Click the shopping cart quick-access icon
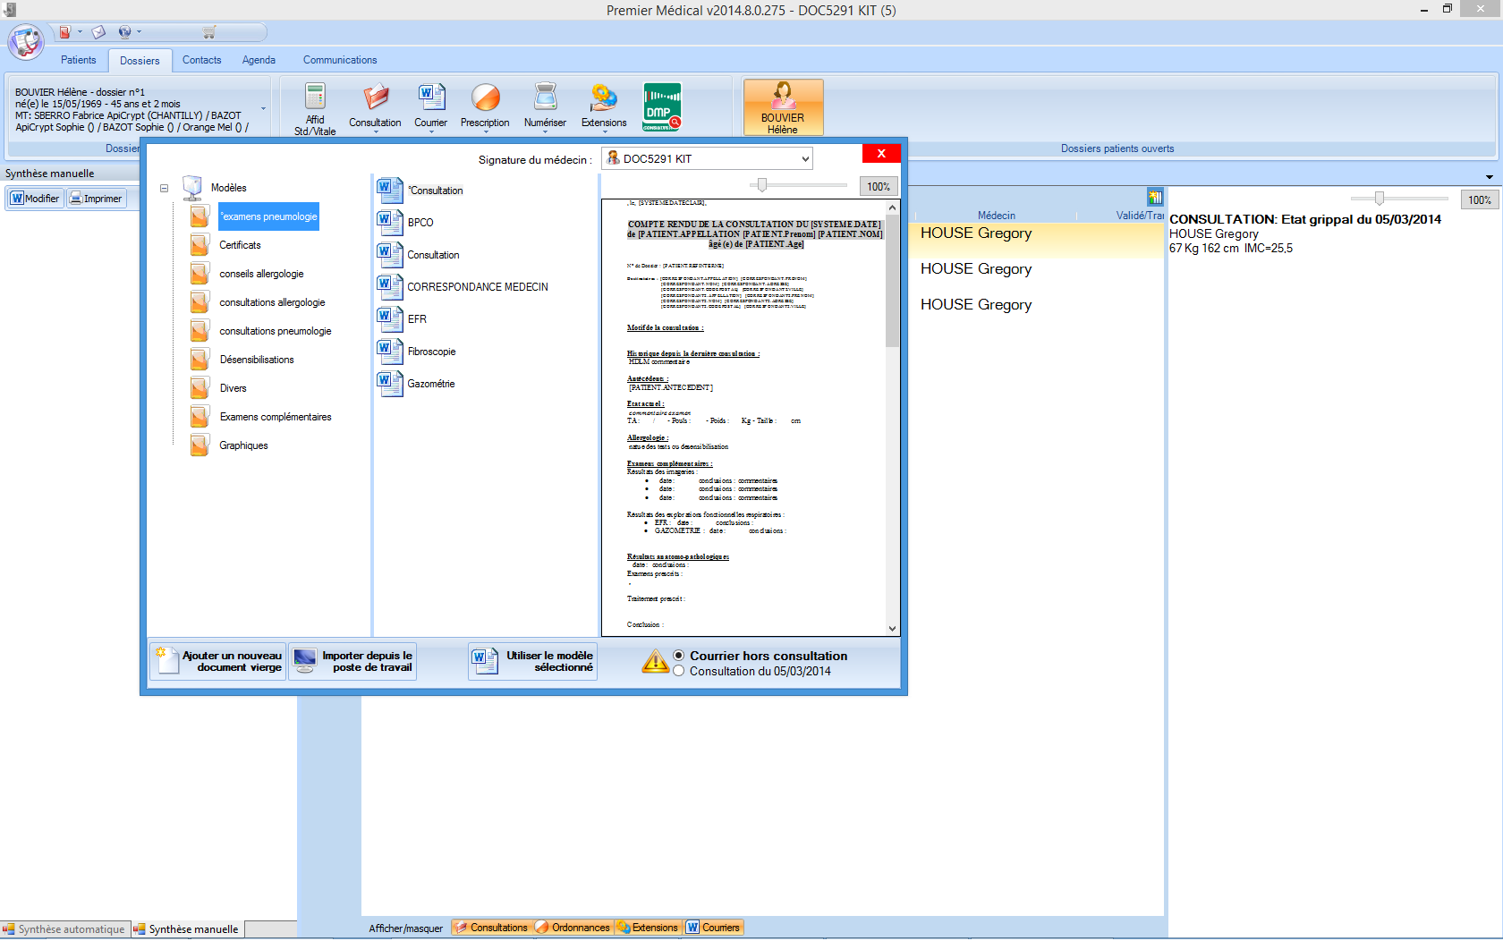Viewport: 1503px width, 941px height. (x=209, y=32)
